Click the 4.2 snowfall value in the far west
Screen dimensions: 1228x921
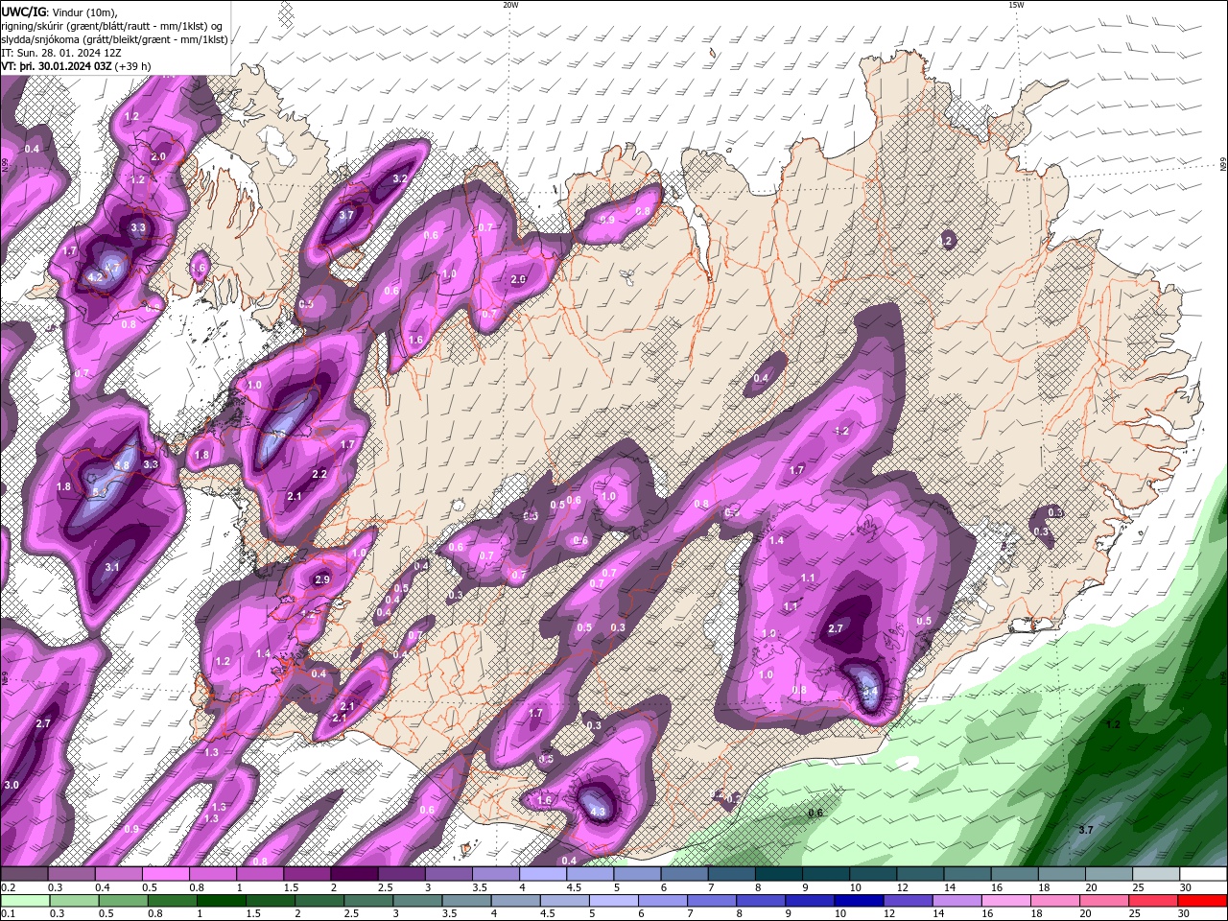[x=95, y=277]
